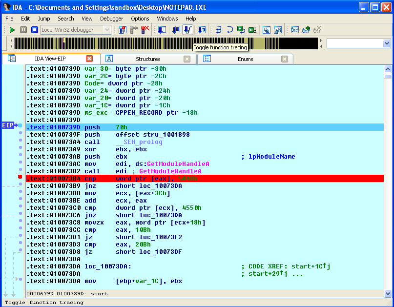Viewport: 394px width, 307px height.
Task: Click the Run to cursor icon
Action: click(252, 30)
